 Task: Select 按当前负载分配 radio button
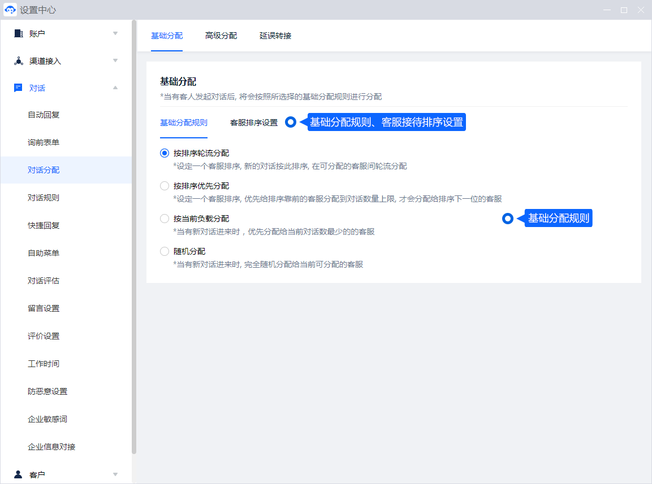(165, 219)
